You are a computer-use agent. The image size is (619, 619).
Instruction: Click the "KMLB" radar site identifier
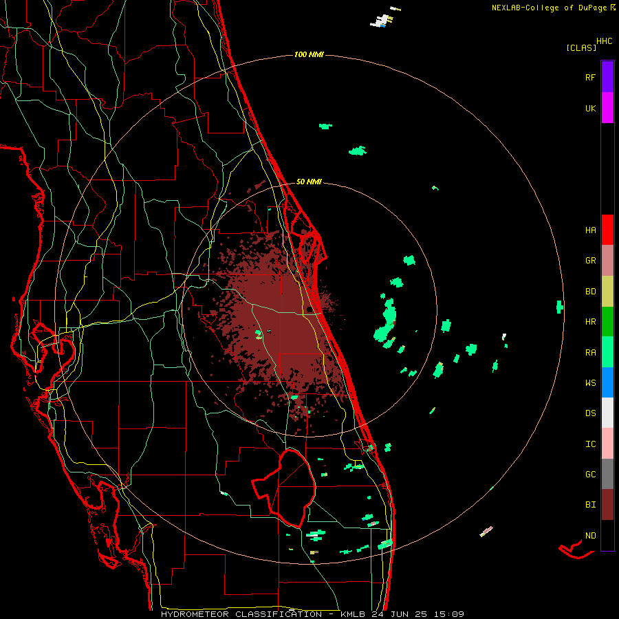pyautogui.click(x=354, y=614)
